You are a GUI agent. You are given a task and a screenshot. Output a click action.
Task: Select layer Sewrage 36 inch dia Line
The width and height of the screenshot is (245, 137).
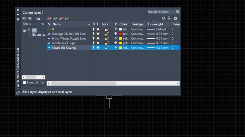[69, 34]
